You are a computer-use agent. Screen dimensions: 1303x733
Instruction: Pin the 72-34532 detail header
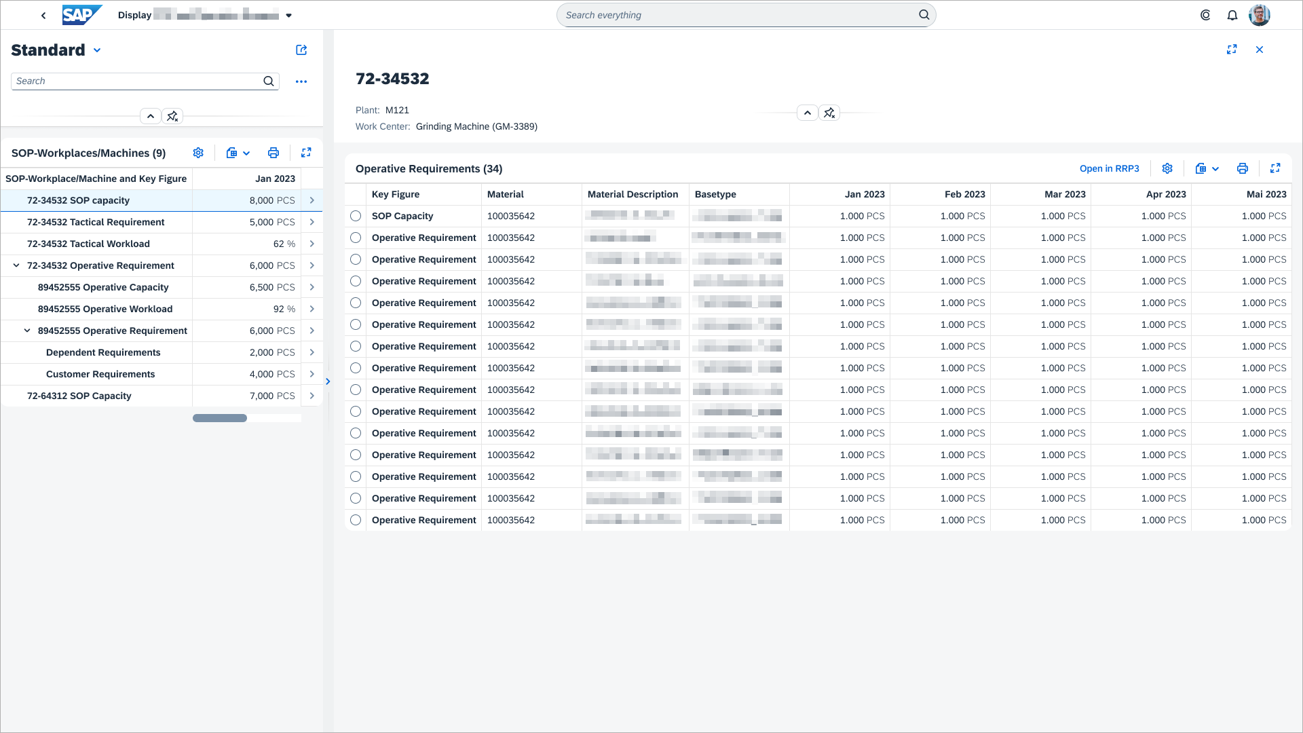pyautogui.click(x=829, y=113)
